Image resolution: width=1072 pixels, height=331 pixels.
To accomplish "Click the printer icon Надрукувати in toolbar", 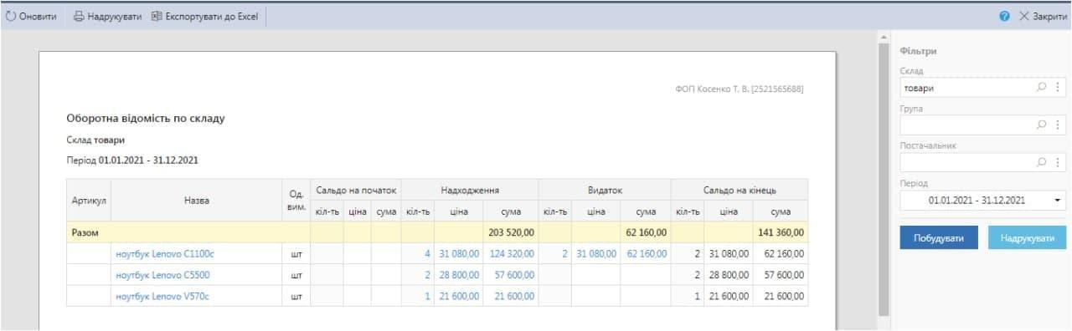I will [79, 17].
